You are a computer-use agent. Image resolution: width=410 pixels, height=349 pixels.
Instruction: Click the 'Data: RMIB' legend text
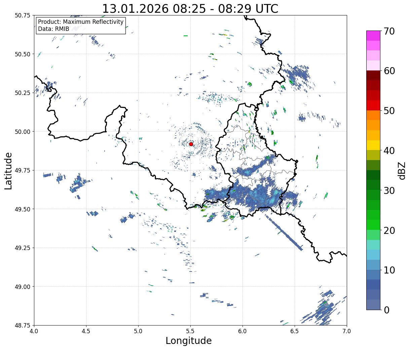[x=53, y=29]
